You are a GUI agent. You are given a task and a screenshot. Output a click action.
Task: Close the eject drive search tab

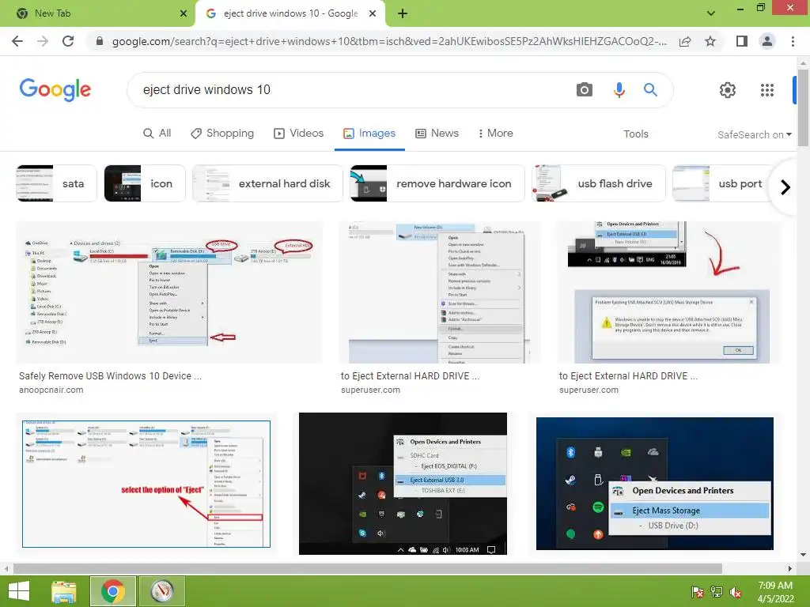click(373, 13)
